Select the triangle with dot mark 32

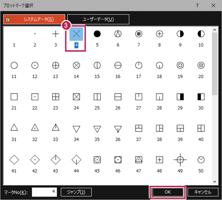35,127
